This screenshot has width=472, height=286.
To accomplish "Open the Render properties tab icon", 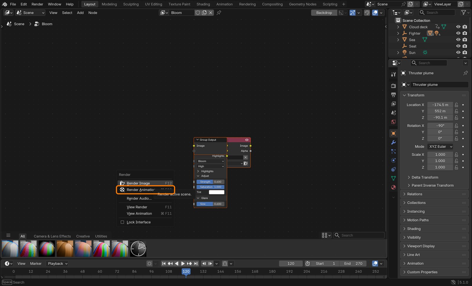I will coord(393,86).
